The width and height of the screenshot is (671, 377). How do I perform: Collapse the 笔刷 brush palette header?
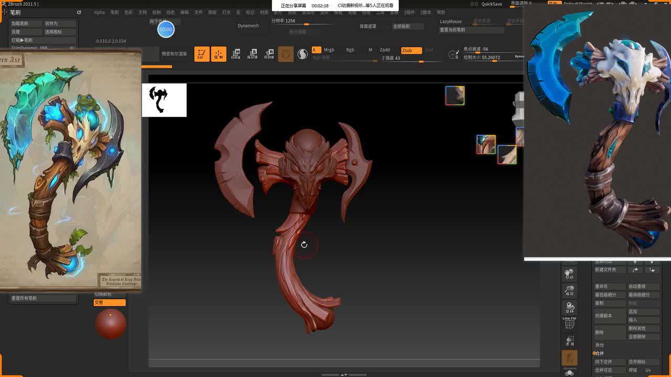(x=15, y=12)
